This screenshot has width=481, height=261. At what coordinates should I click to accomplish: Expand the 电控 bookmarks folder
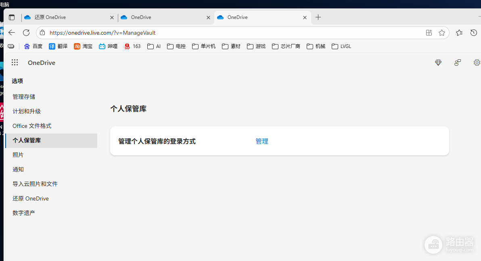tap(176, 46)
